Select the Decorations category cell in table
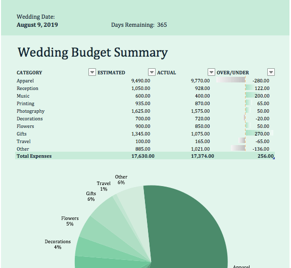This screenshot has width=291, height=268. 30,119
